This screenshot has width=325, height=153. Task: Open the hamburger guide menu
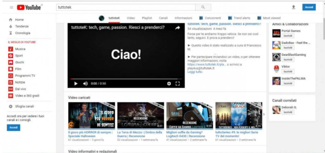coord(11,7)
